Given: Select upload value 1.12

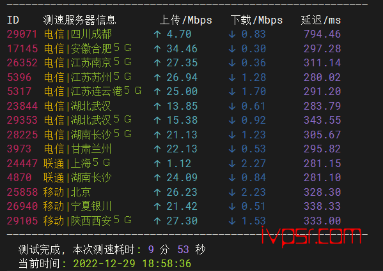Looking at the screenshot, I should (179, 164).
